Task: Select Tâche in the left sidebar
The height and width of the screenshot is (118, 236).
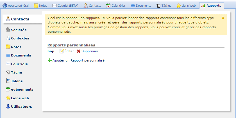Action: point(16,72)
